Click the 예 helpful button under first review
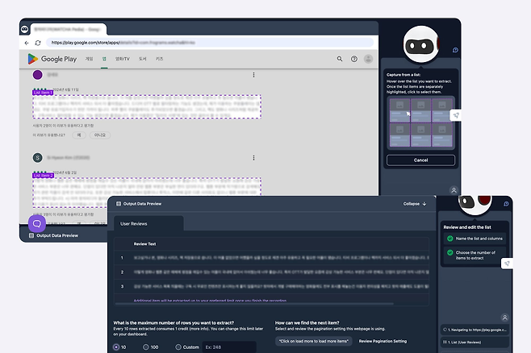This screenshot has height=353, width=531. 78,135
